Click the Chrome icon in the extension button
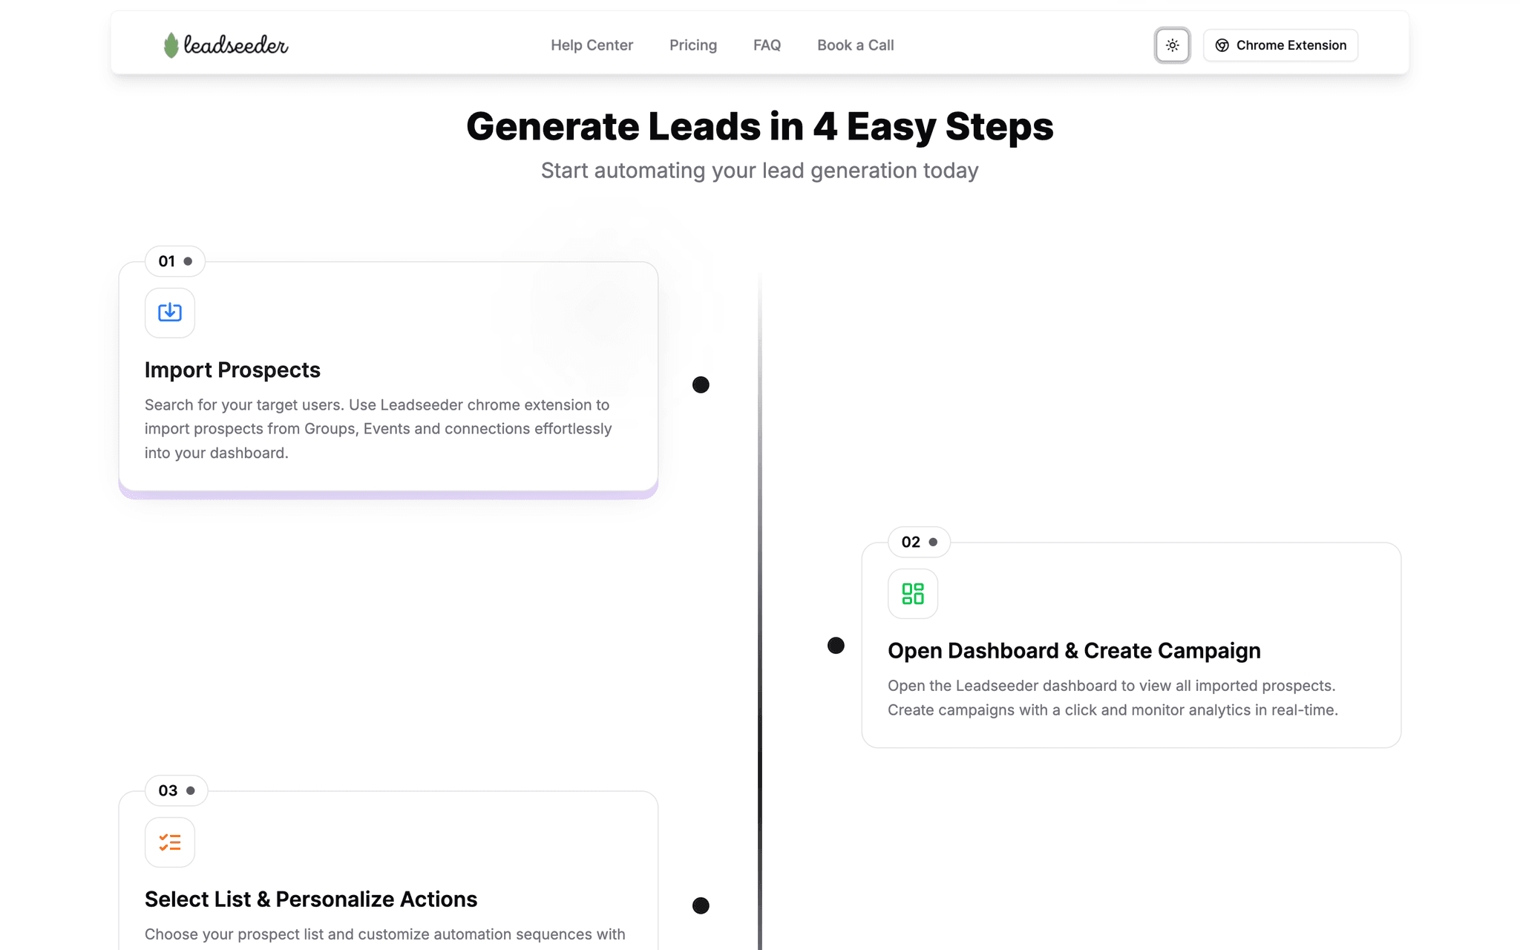 [1222, 45]
